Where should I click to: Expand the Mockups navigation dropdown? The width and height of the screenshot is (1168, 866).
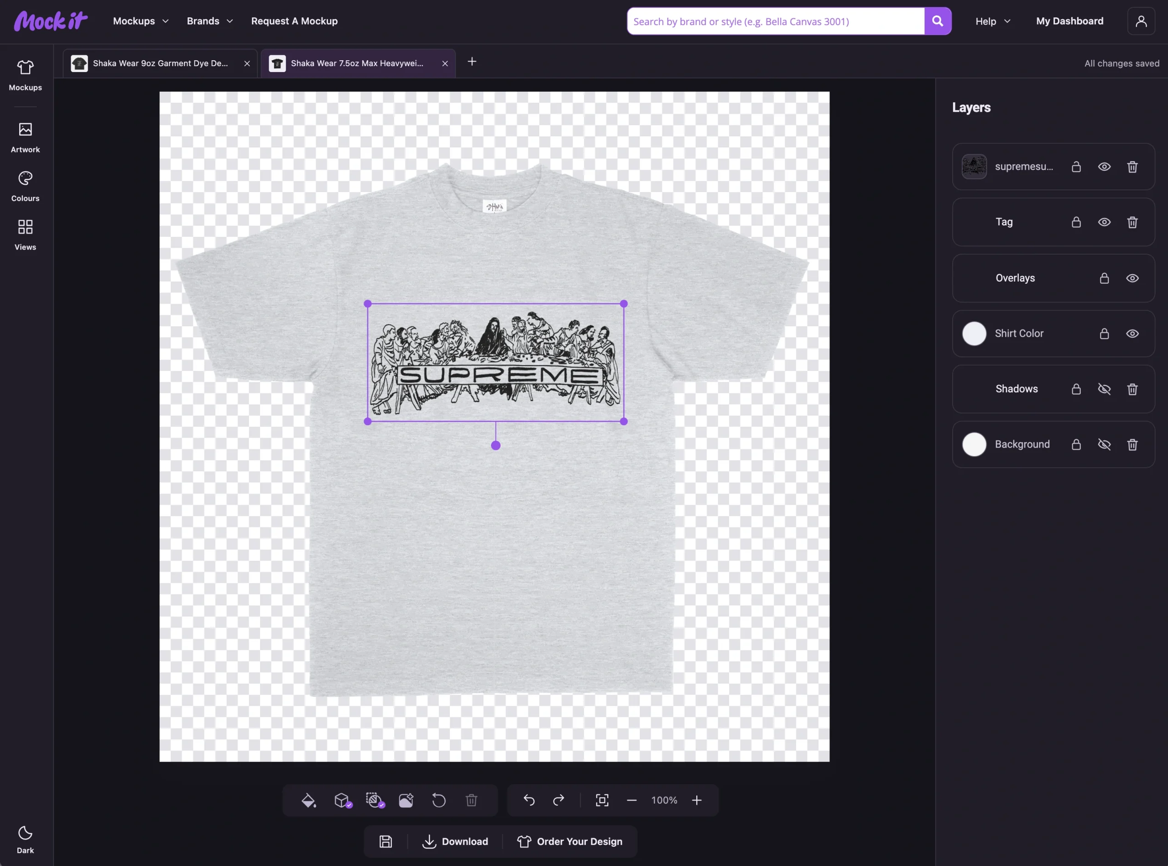[x=141, y=21]
